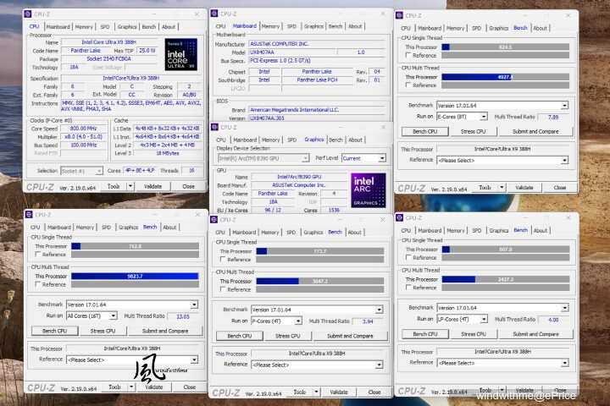610x406 pixels.
Task: Click the Intel Core Ultra X9 logo
Action: tap(181, 54)
